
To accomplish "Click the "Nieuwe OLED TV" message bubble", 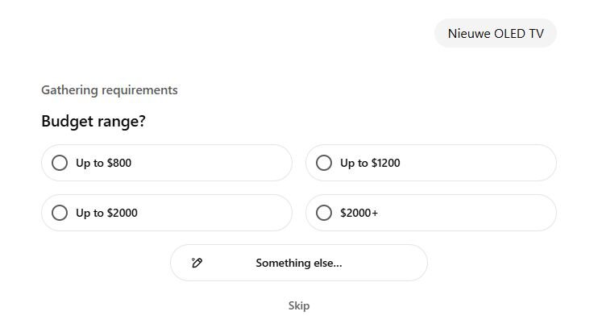I will click(495, 33).
